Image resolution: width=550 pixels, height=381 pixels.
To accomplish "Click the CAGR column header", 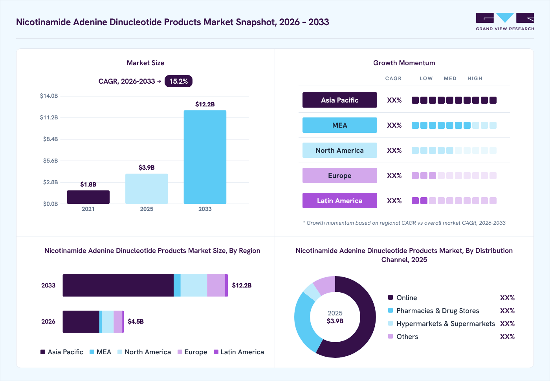I will (x=393, y=79).
